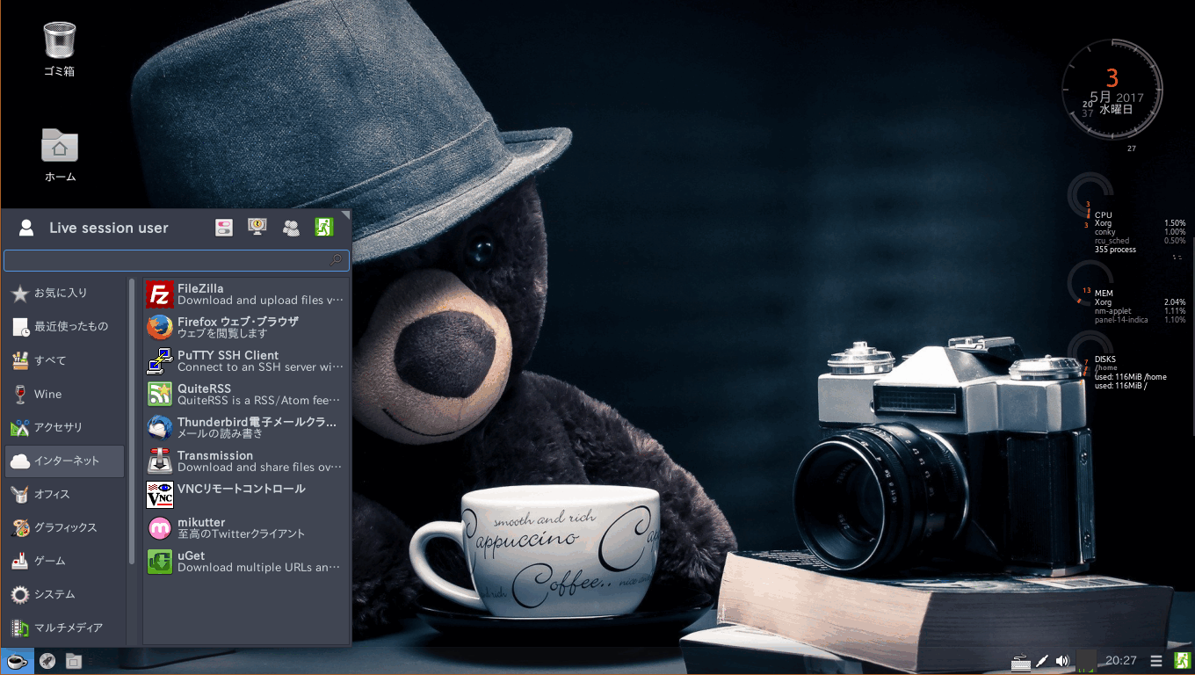Click the category list scrollbar in the menu

click(132, 422)
